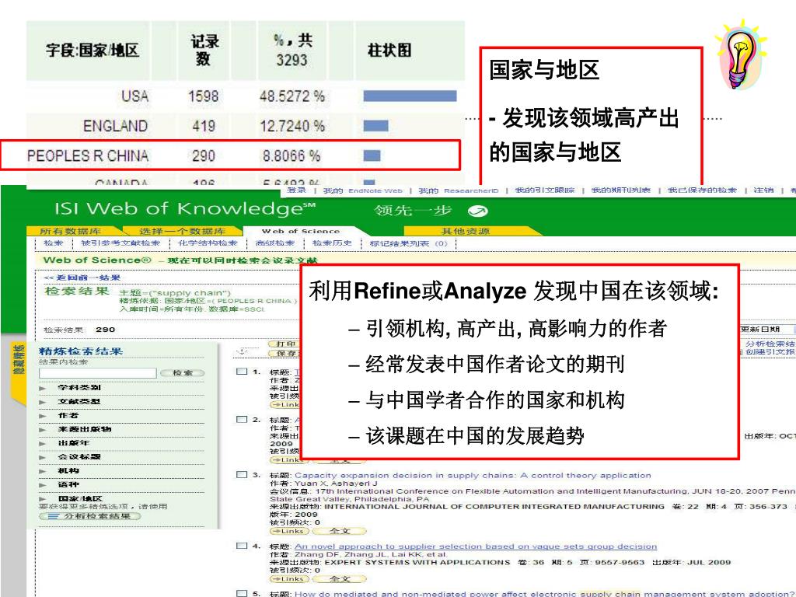Click the list icon in 分析检索结果 button
Viewport: 796px width, 597px height.
point(54,516)
